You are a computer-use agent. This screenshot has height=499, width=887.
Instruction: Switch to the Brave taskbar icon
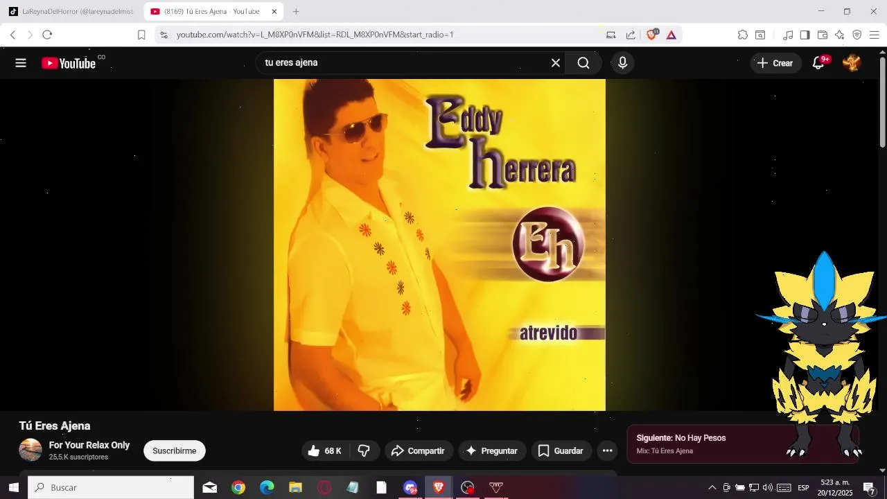point(439,488)
